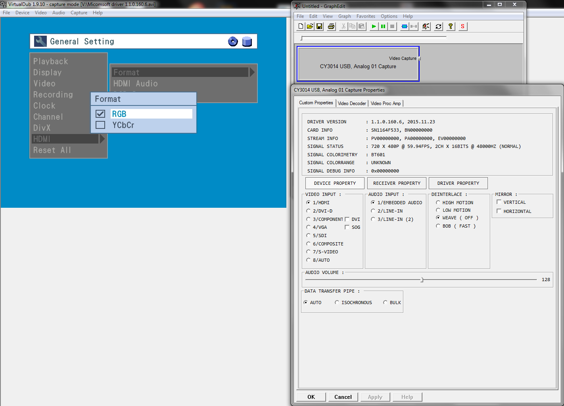The height and width of the screenshot is (406, 564).
Task: Click the Refresh graph icon
Action: click(438, 27)
